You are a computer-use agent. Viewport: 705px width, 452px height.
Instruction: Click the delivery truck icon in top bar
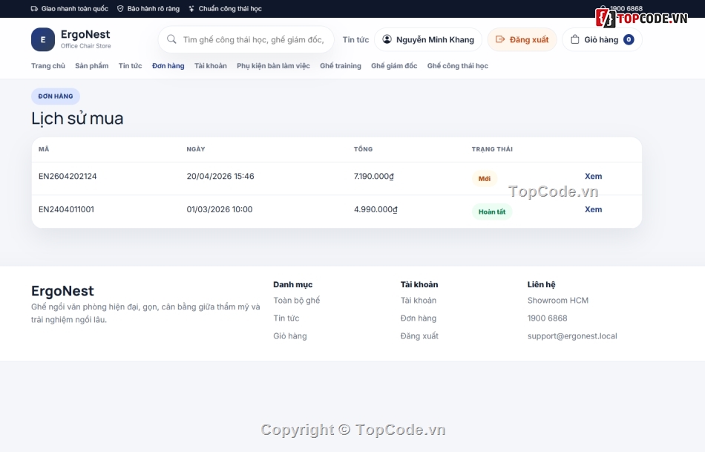coord(34,9)
